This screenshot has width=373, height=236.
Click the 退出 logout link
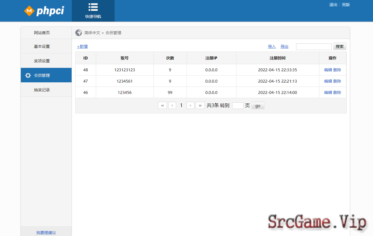333,5
